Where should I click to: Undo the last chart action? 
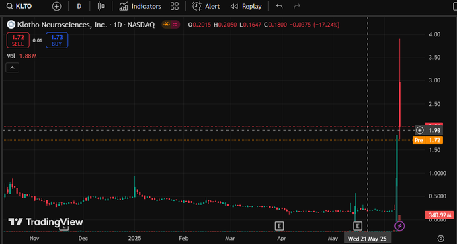279,6
